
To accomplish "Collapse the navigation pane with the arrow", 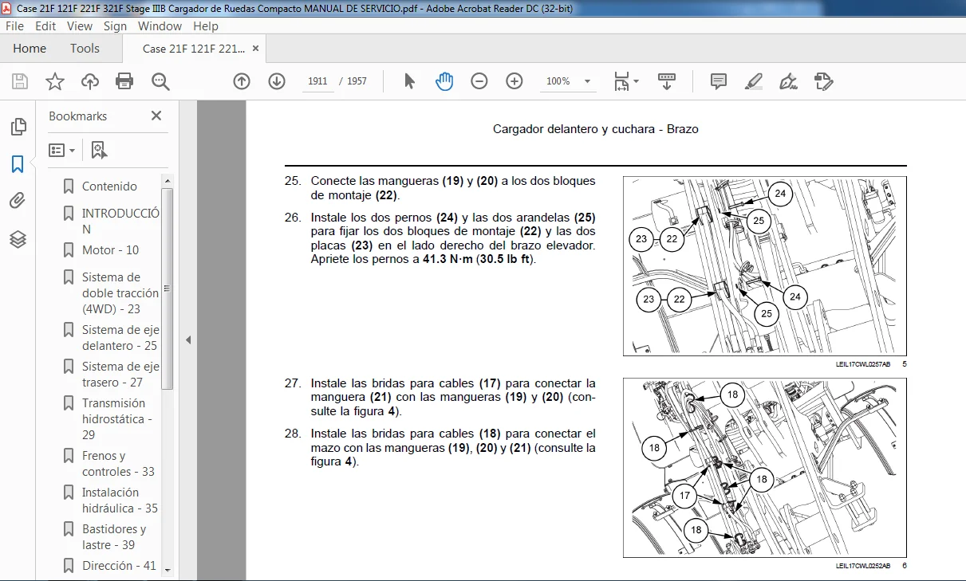I will [x=188, y=340].
